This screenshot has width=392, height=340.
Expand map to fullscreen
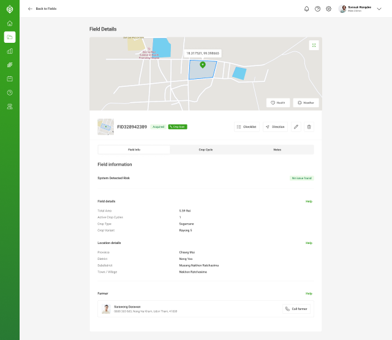314,45
